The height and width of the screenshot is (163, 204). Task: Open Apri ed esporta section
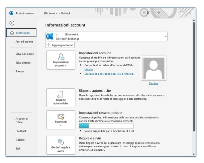pos(24,42)
